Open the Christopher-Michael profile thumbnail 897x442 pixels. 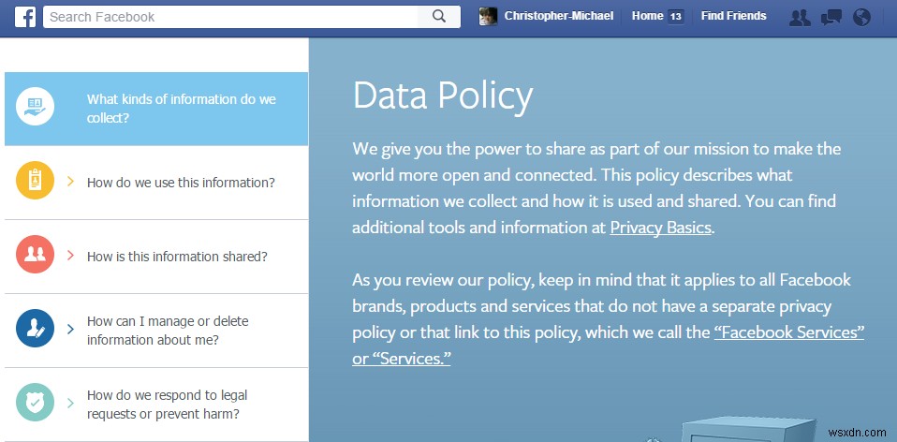(x=488, y=17)
